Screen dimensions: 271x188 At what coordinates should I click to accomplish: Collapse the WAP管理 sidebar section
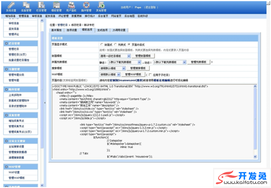(6, 166)
